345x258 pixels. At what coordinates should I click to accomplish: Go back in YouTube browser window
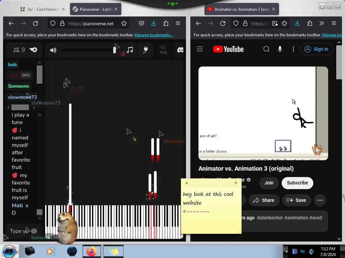tap(198, 24)
